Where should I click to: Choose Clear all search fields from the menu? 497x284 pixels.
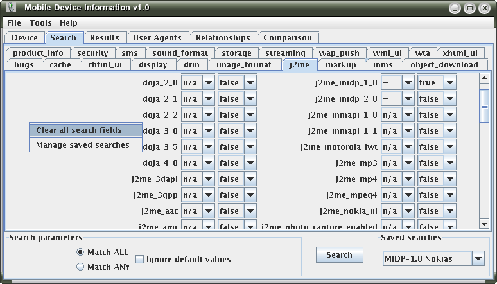pos(79,130)
